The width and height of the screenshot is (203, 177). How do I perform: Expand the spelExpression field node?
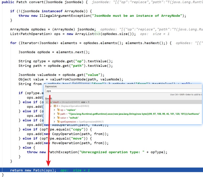point(54,122)
